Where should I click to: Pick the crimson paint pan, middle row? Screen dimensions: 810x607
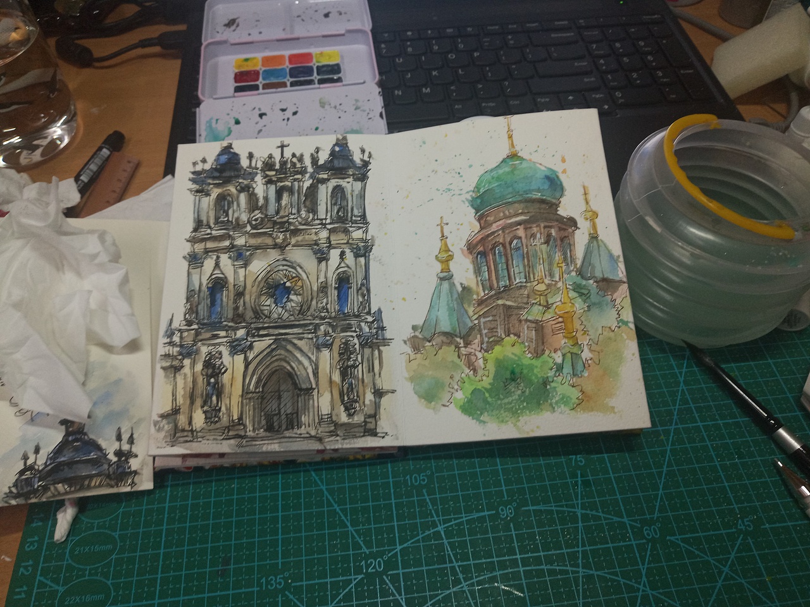(x=247, y=77)
